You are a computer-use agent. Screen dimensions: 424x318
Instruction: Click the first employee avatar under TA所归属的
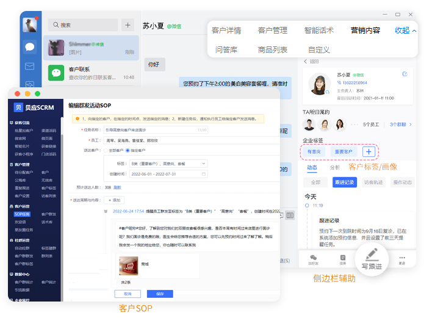coord(309,125)
